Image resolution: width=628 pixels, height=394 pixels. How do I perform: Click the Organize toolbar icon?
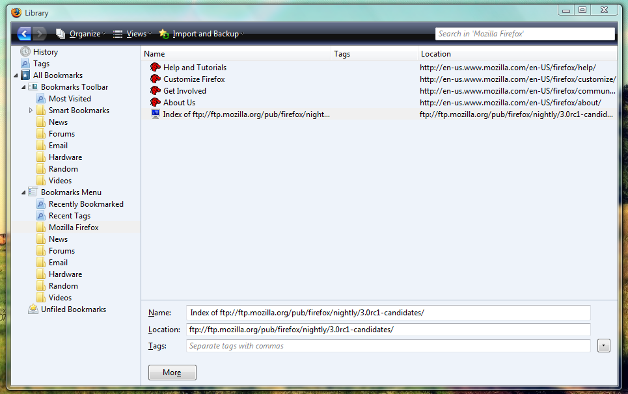pos(61,34)
